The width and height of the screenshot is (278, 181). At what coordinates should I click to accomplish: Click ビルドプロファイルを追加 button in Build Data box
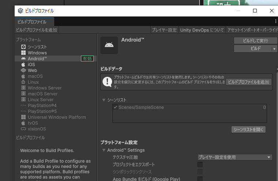coord(249,82)
